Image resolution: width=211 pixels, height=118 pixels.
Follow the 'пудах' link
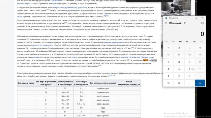pyautogui.click(x=20, y=16)
